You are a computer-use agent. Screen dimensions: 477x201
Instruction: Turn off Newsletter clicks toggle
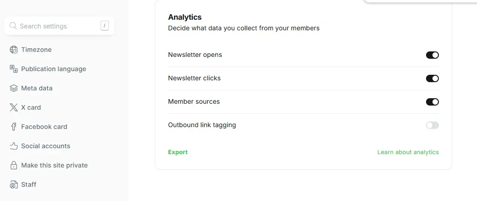[432, 78]
